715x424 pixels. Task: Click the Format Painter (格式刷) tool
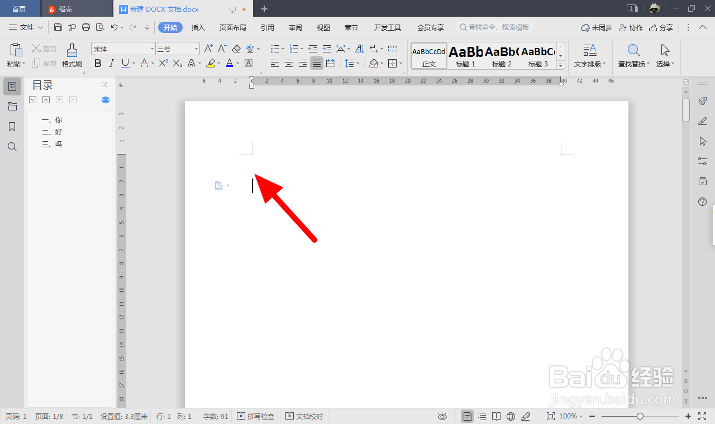tap(72, 56)
